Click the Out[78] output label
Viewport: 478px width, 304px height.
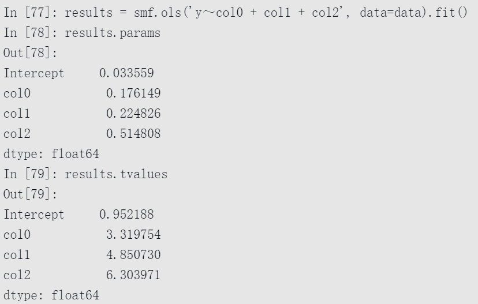(30, 53)
